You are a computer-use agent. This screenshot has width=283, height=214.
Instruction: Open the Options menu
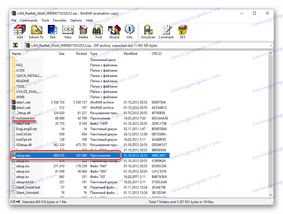76,20
